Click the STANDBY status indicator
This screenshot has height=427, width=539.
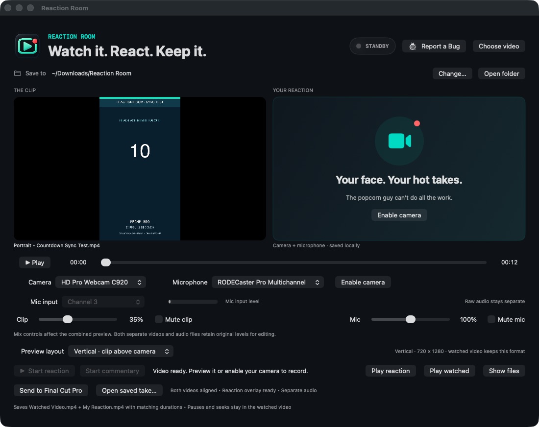(372, 46)
